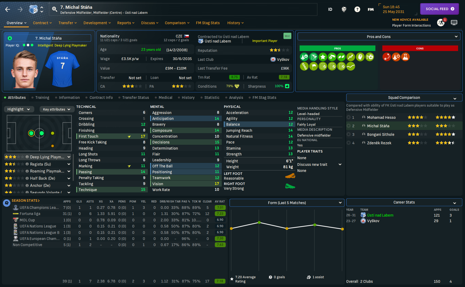The width and height of the screenshot is (465, 287).
Task: Open the FM menu icon
Action: [371, 9]
